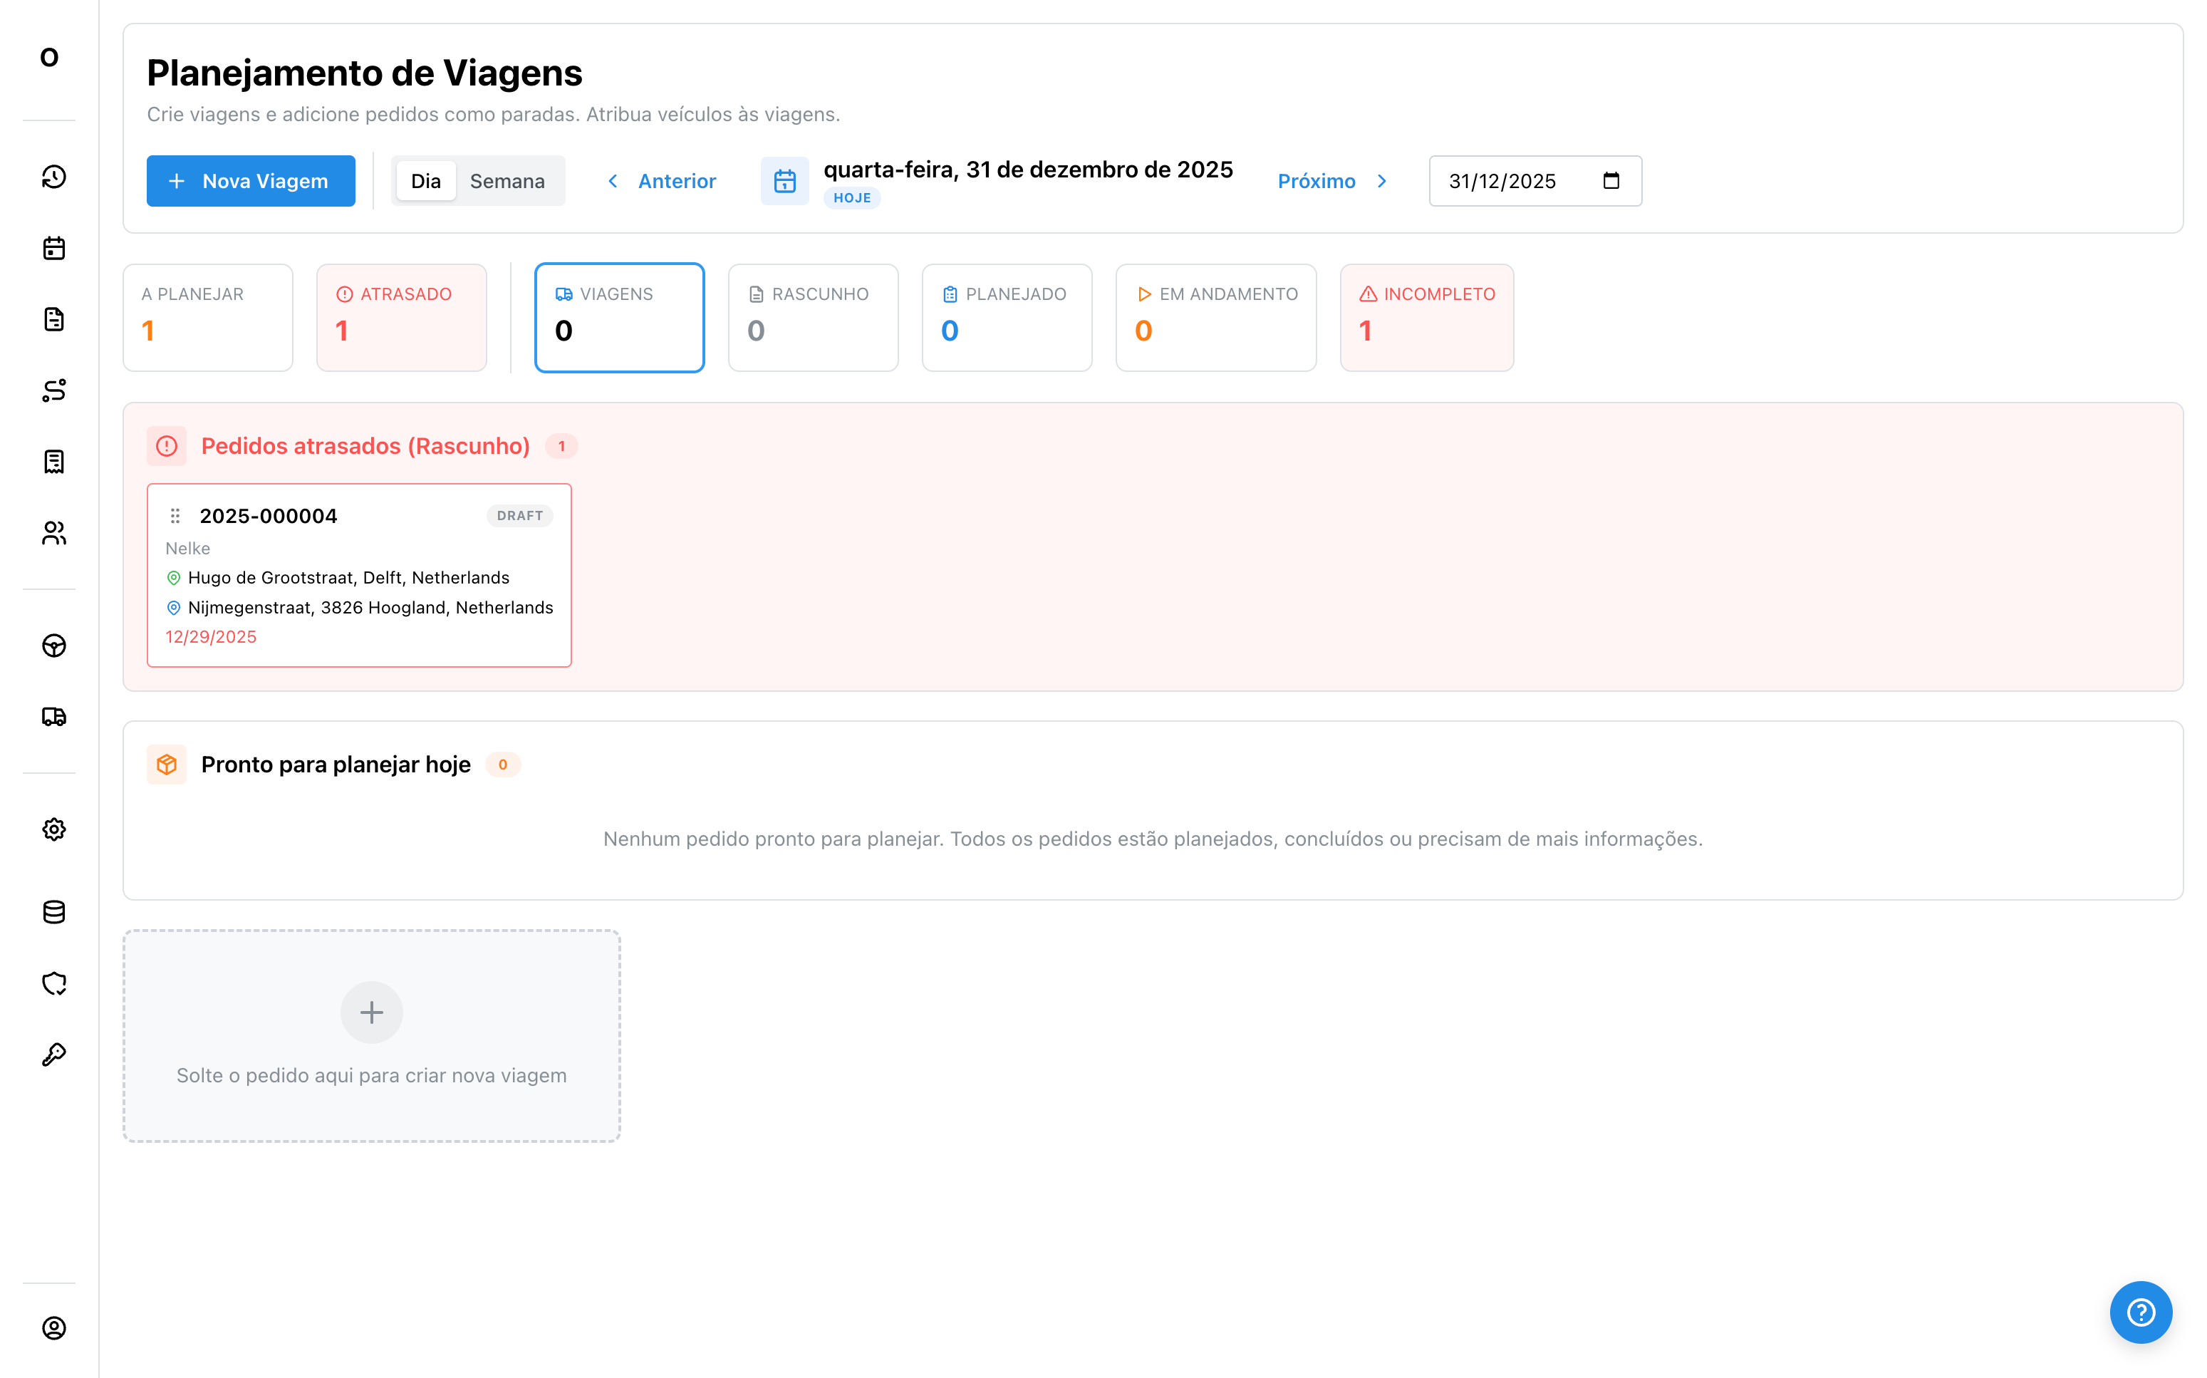Open the date picker calendar in the 31/12/2025 field
The height and width of the screenshot is (1378, 2207).
(x=1611, y=180)
